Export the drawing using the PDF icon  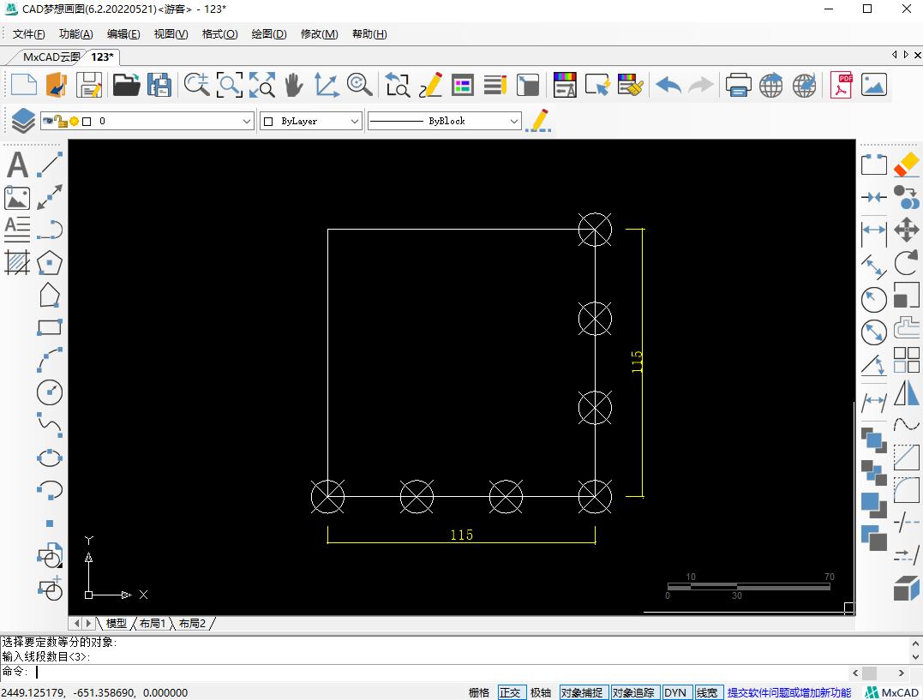coord(841,85)
